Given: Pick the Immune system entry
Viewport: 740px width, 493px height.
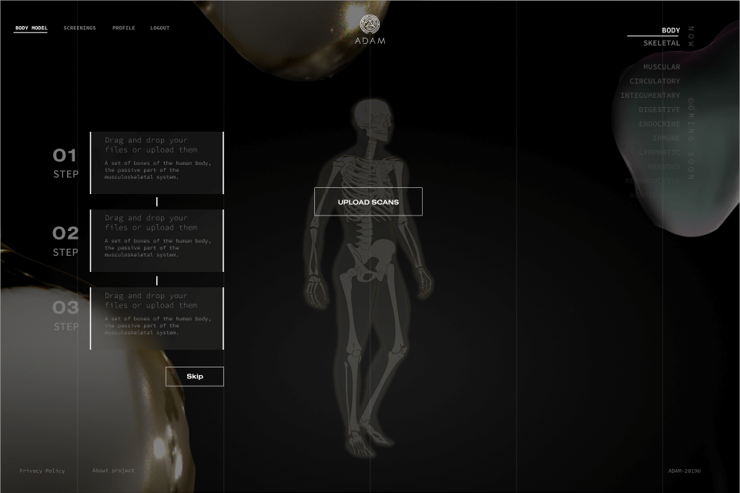Looking at the screenshot, I should [x=666, y=138].
